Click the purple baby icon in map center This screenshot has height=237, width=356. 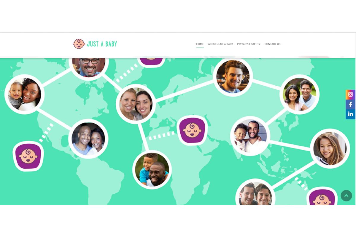192,130
